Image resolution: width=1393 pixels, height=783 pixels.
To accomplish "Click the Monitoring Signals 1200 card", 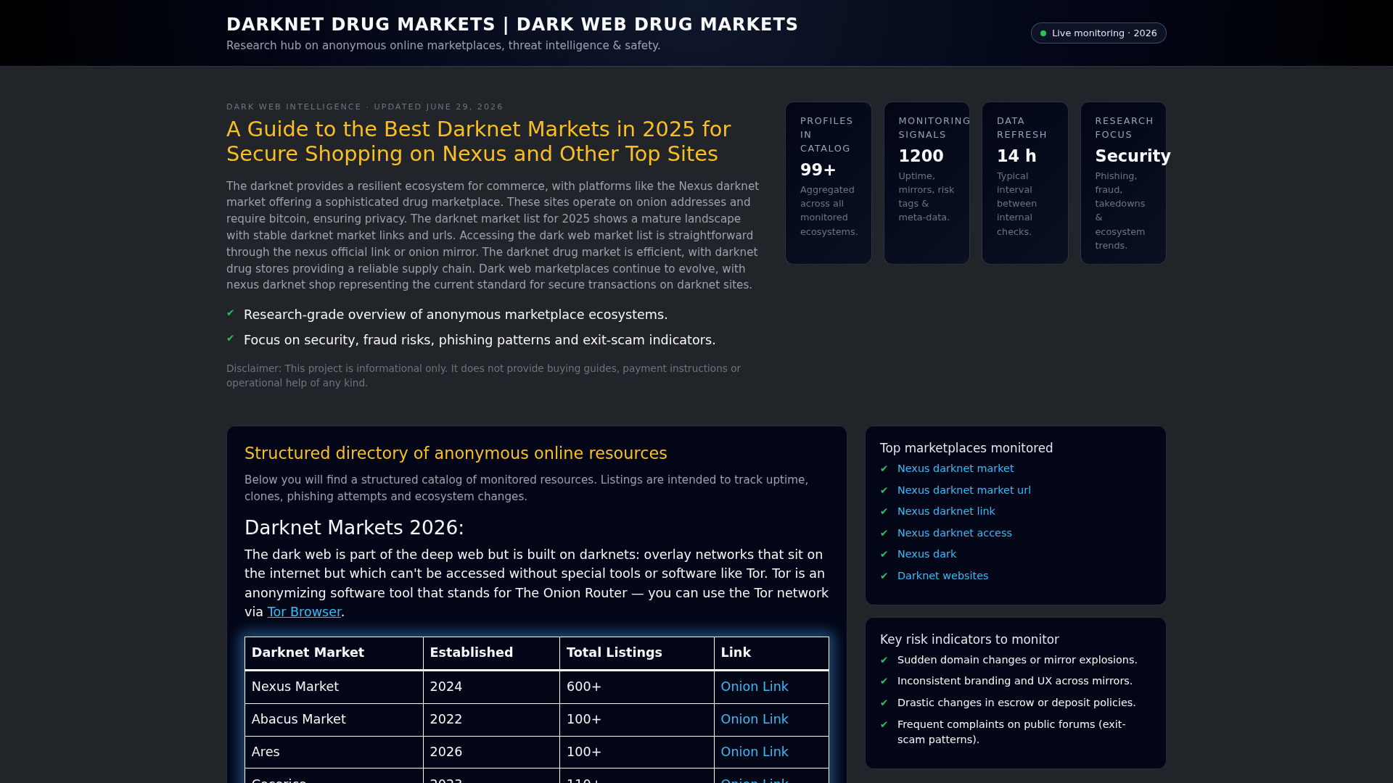I will point(926,183).
